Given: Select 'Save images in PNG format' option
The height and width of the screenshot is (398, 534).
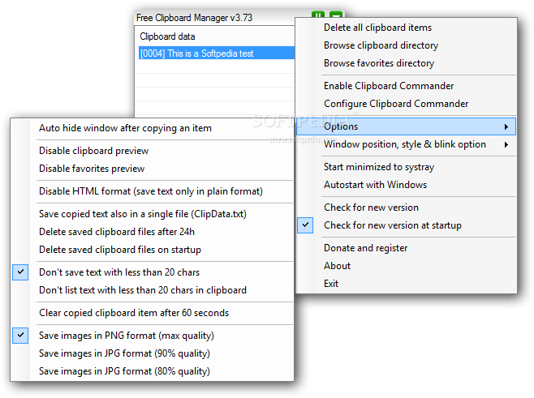Looking at the screenshot, I should pos(126,336).
